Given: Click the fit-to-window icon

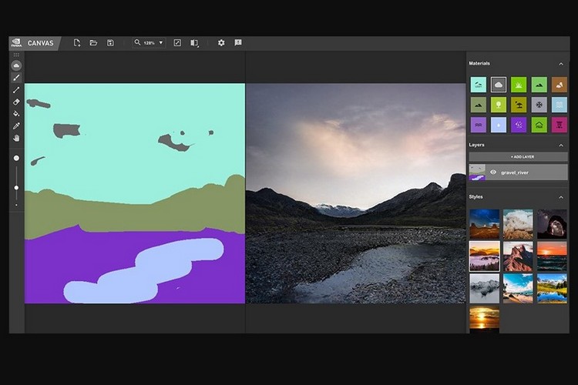Looking at the screenshot, I should [177, 43].
